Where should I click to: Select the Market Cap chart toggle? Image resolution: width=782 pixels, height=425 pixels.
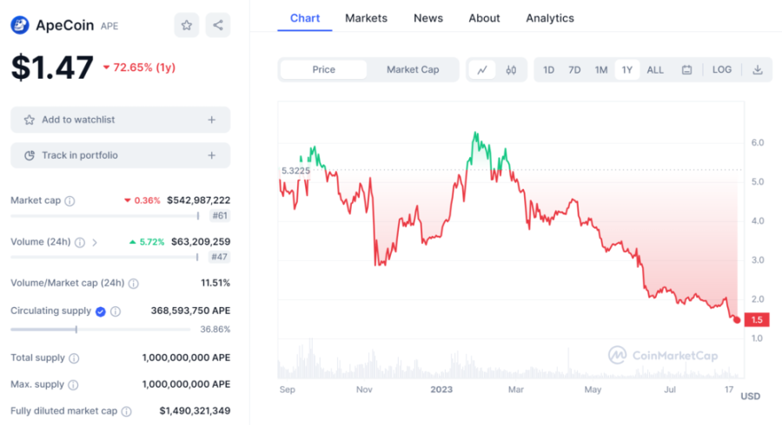(413, 69)
